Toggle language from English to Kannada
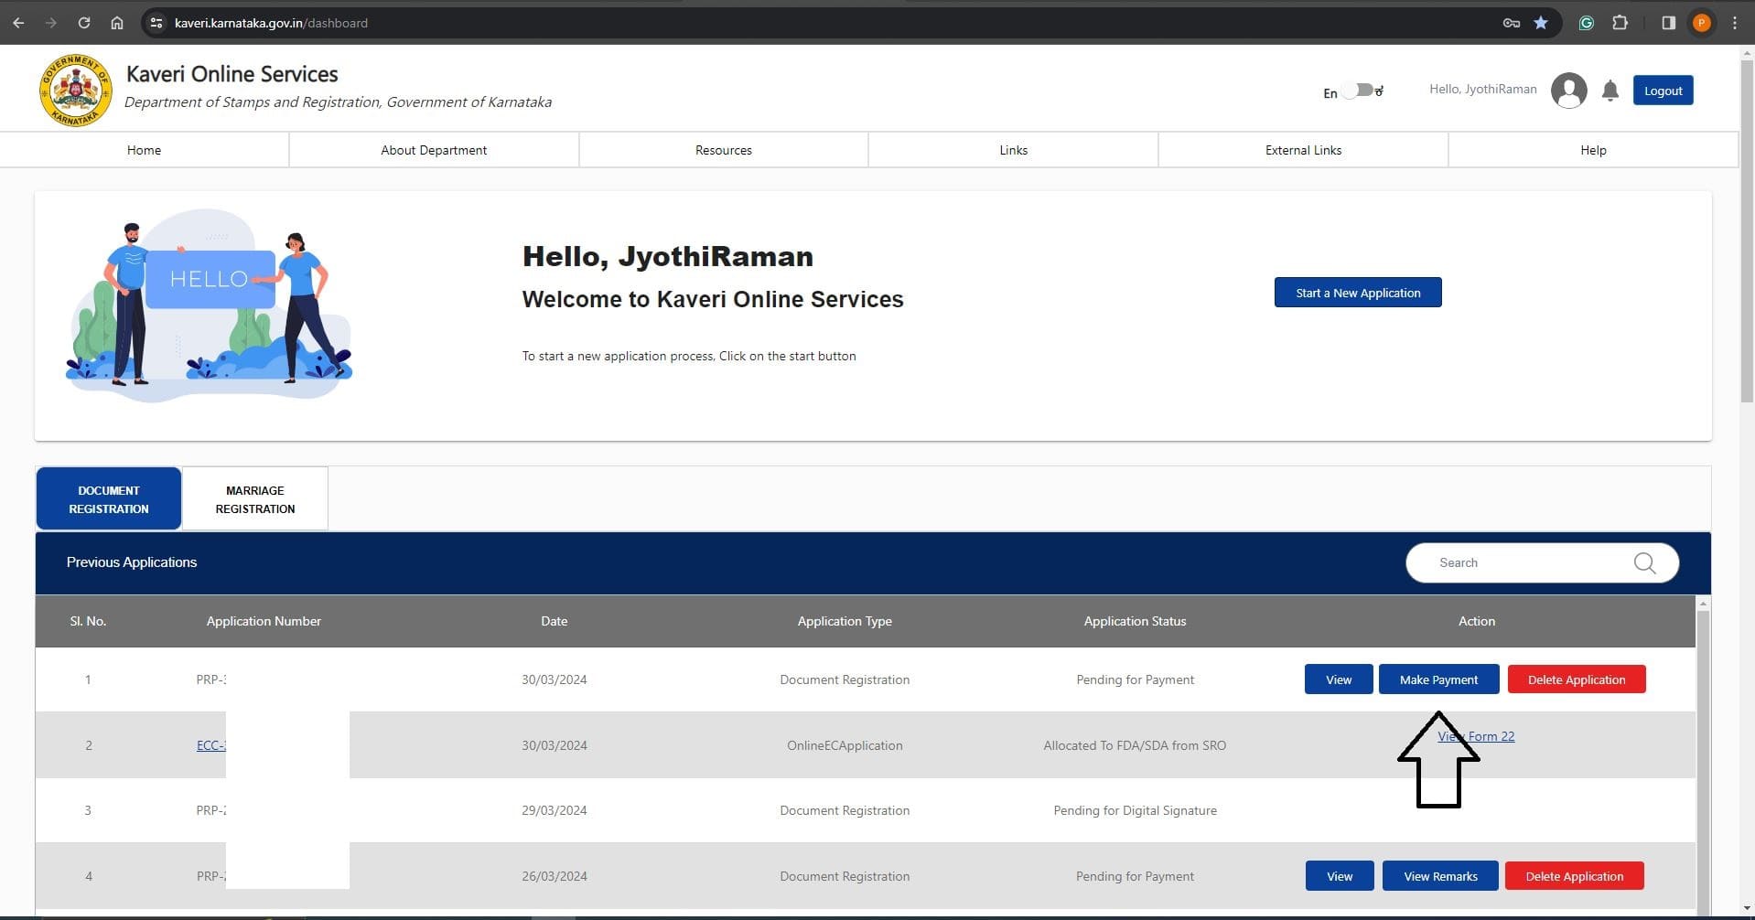The height and width of the screenshot is (920, 1755). pos(1362,91)
